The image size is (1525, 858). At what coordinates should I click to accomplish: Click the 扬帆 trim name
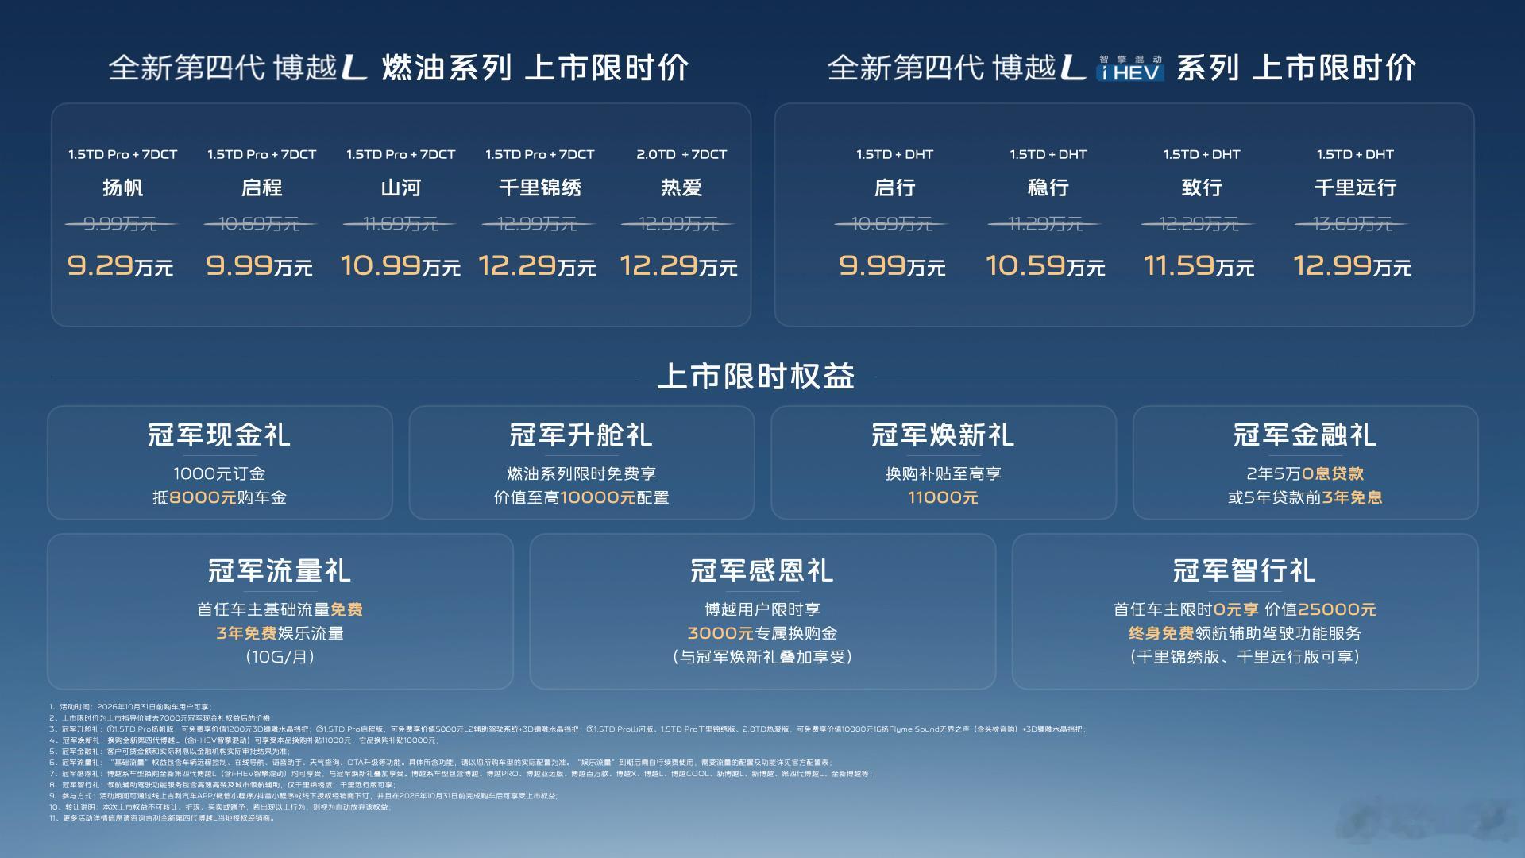(x=122, y=187)
